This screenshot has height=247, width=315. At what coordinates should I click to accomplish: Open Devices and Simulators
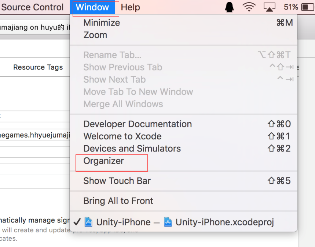132,149
